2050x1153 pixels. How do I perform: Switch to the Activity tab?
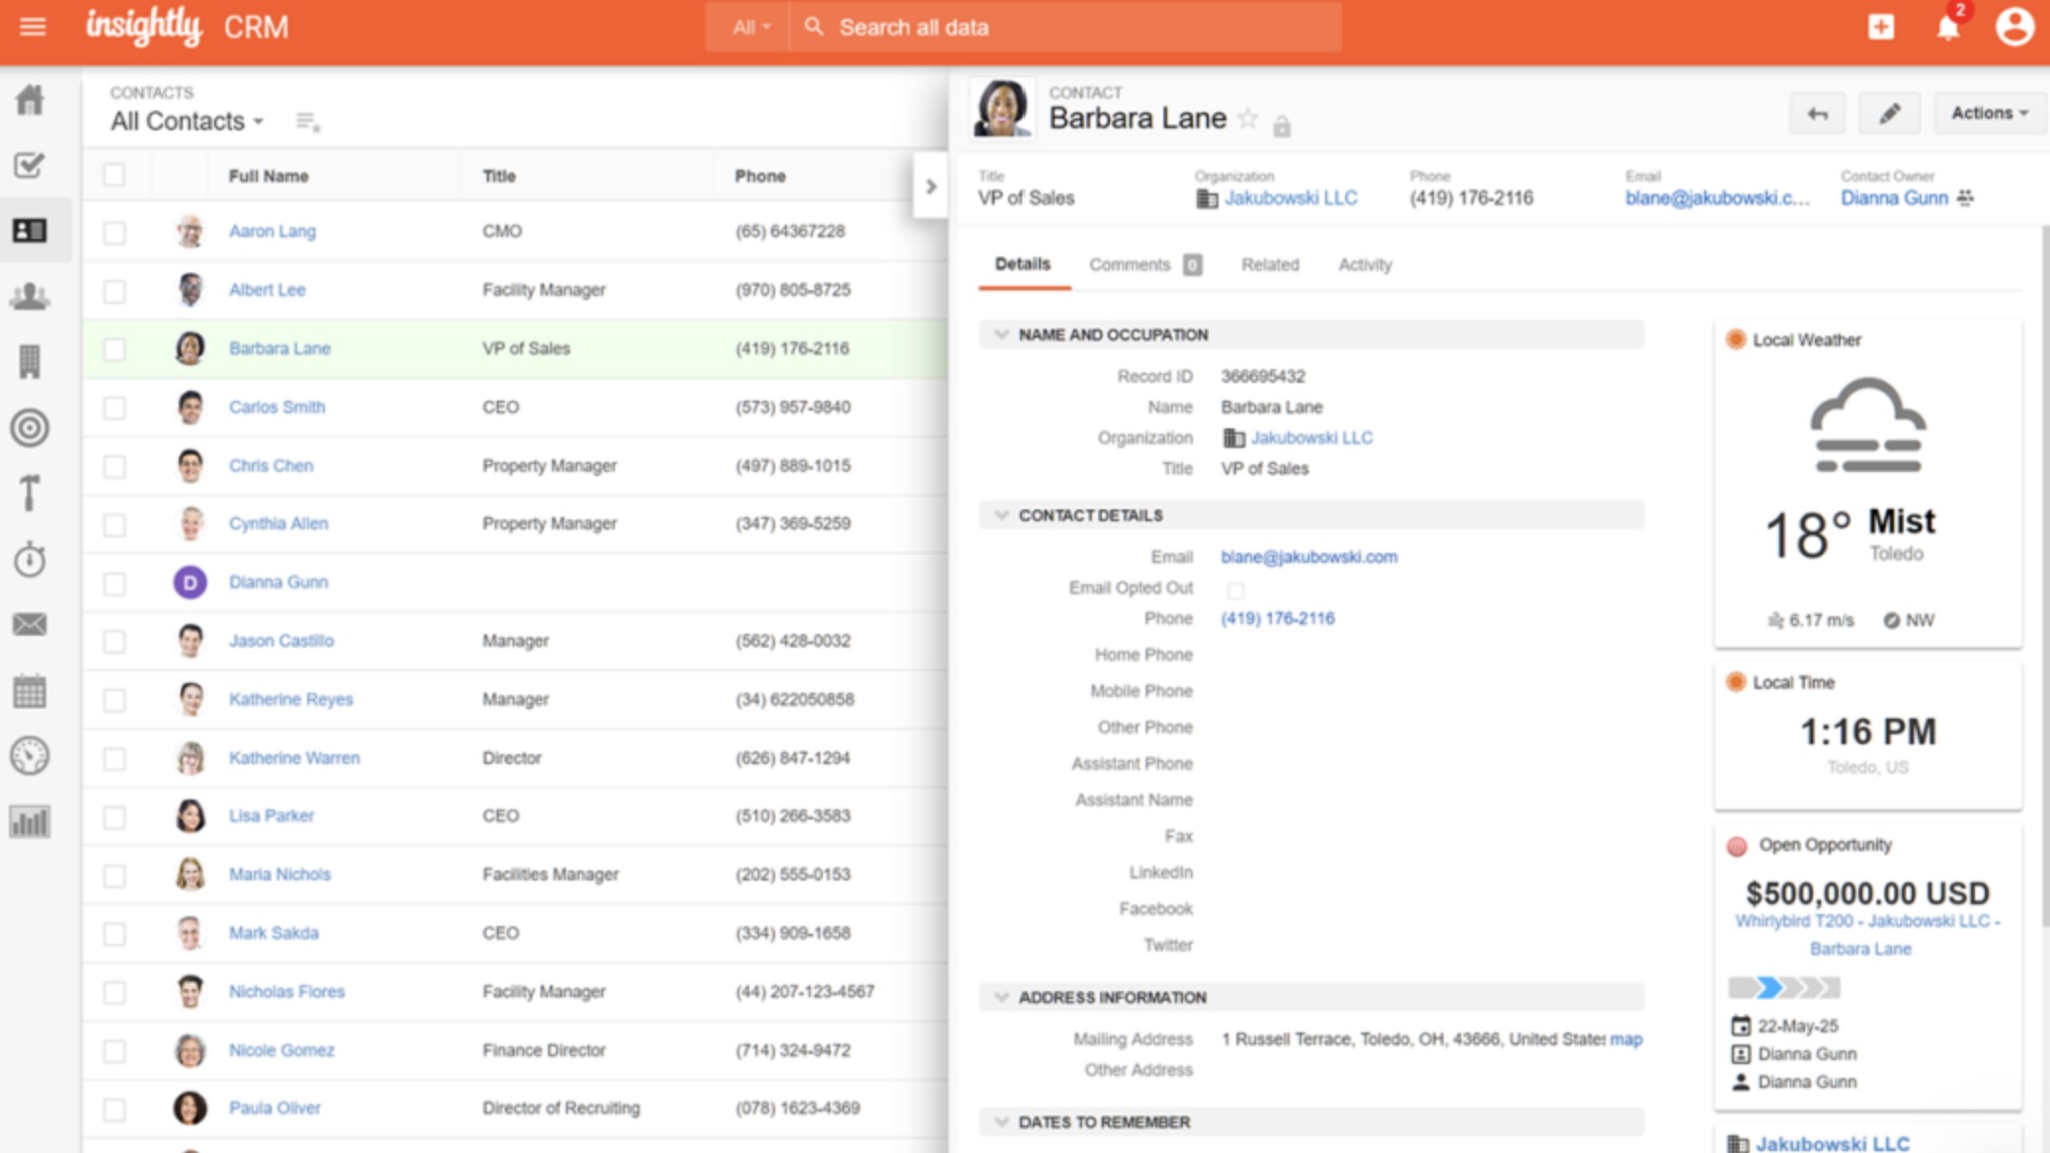pyautogui.click(x=1365, y=265)
